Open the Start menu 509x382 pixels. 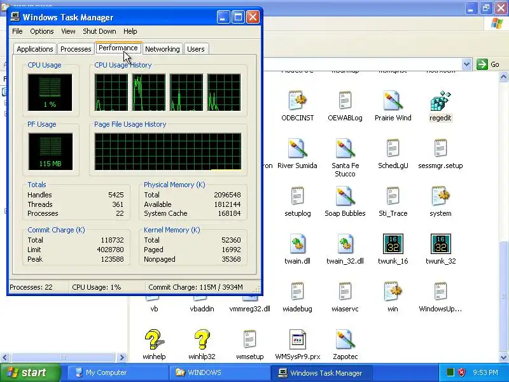click(x=30, y=372)
